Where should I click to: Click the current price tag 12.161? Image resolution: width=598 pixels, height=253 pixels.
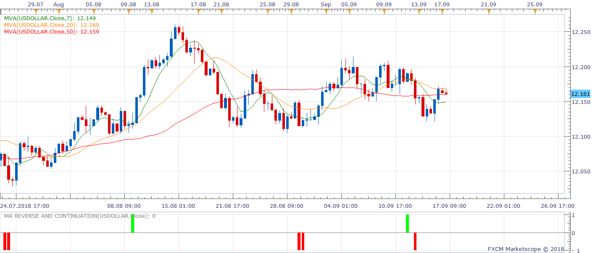pos(581,94)
